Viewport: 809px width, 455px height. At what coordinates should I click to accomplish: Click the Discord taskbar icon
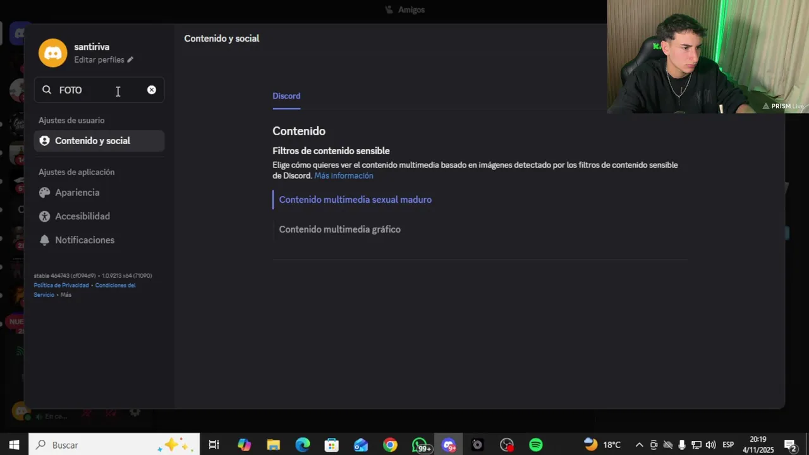[x=449, y=445]
